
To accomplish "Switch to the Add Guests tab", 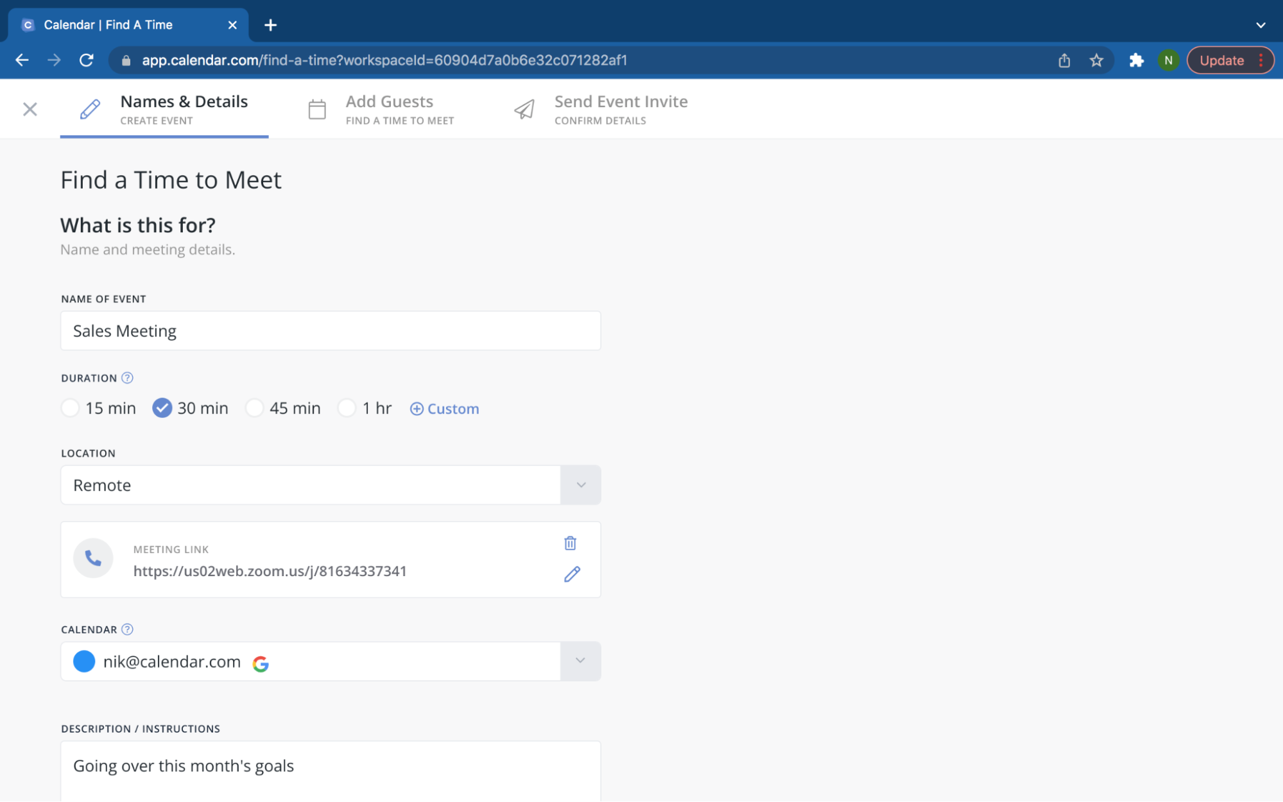I will (x=388, y=108).
